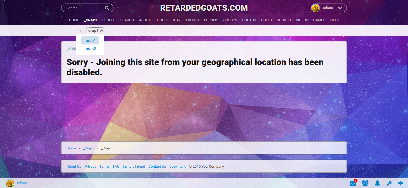408x188 pixels.
Task: Open the Privacy footer link
Action: [x=90, y=166]
